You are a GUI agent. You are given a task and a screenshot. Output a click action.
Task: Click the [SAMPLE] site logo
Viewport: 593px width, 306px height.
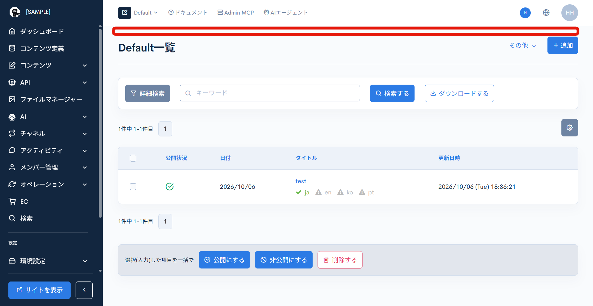point(15,12)
